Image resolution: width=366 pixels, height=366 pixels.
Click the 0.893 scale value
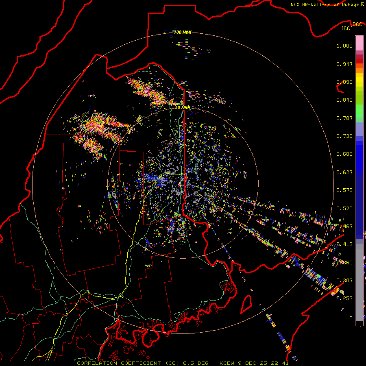344,82
